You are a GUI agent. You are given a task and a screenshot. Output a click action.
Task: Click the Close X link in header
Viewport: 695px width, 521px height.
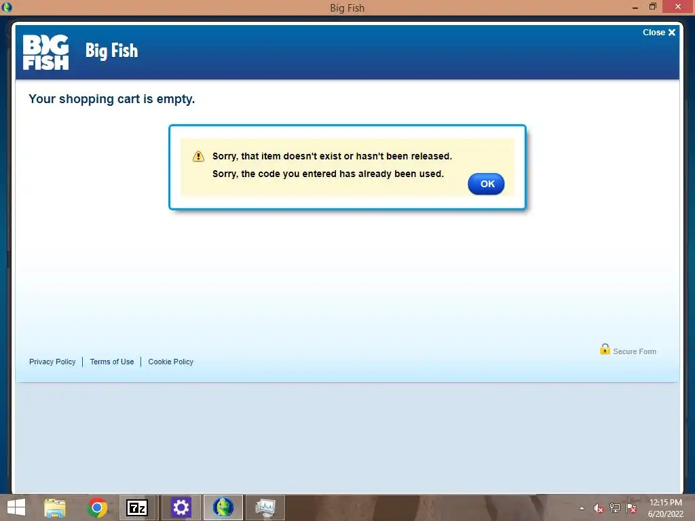659,33
